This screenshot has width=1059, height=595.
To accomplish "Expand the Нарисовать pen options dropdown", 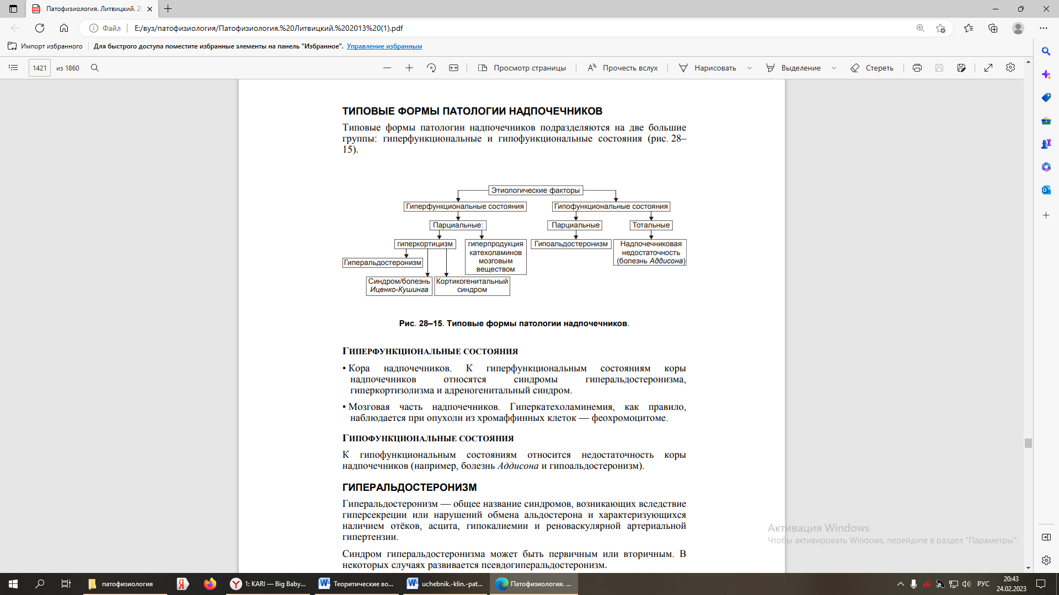I will 750,68.
